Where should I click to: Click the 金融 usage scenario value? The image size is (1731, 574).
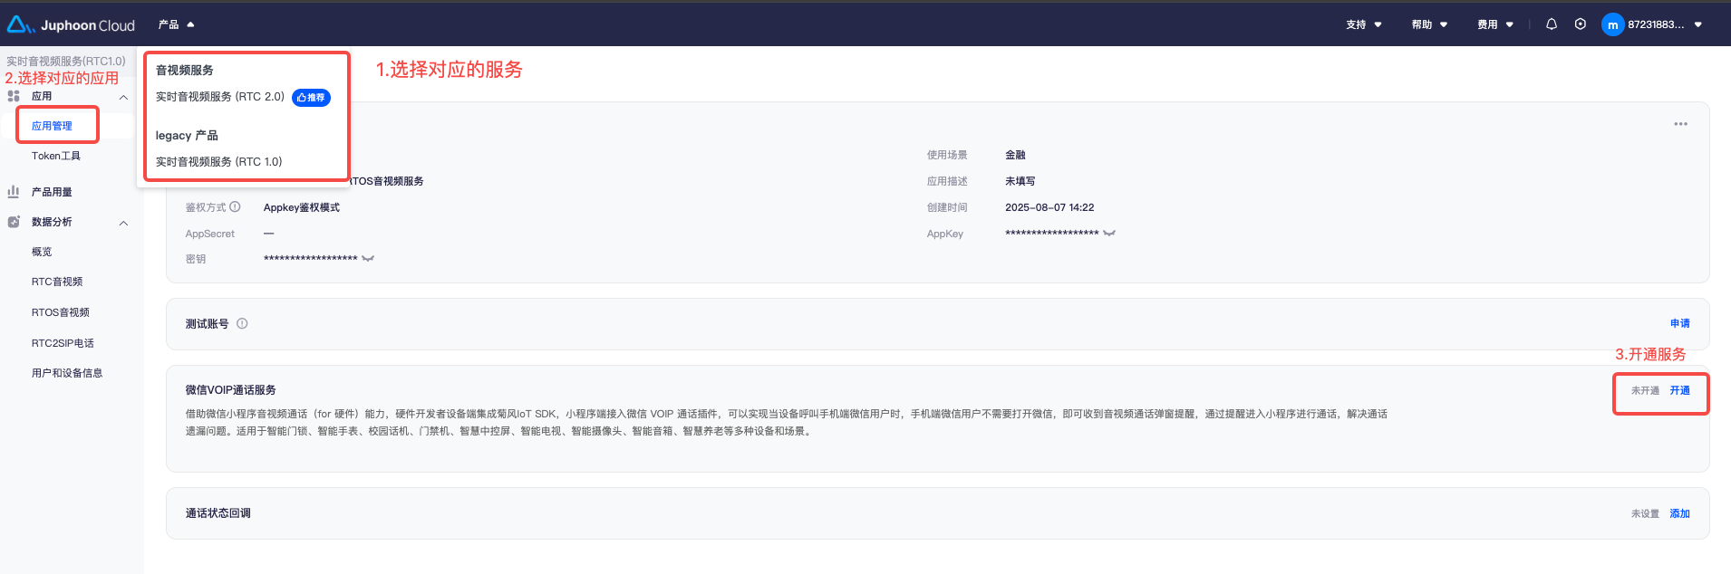tap(1015, 155)
